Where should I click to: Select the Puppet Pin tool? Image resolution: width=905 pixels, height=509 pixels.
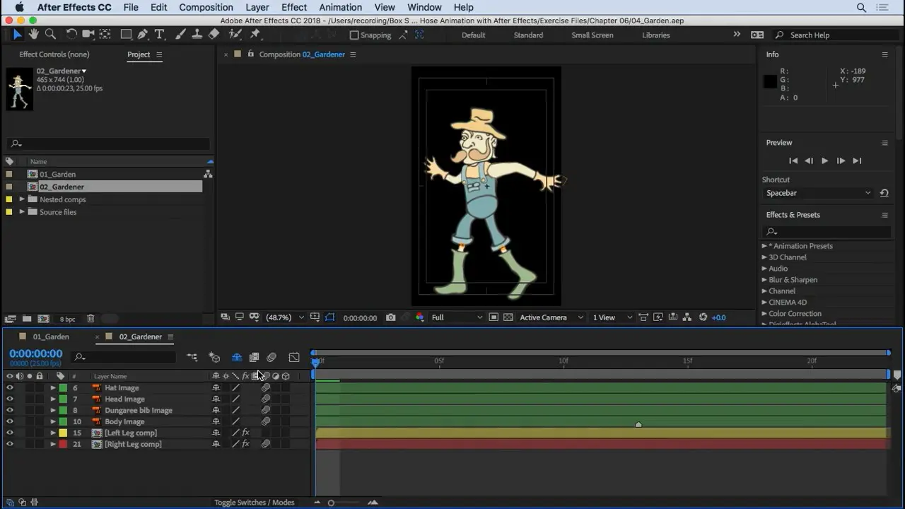tap(255, 34)
